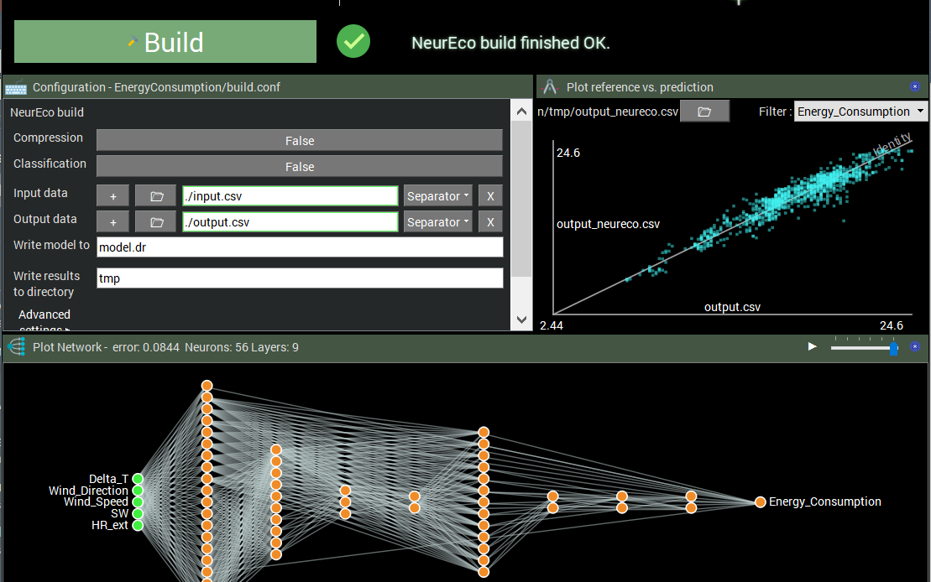The image size is (931, 582).
Task: Click the 'NeurEco build finished OK.' message
Action: tap(510, 43)
